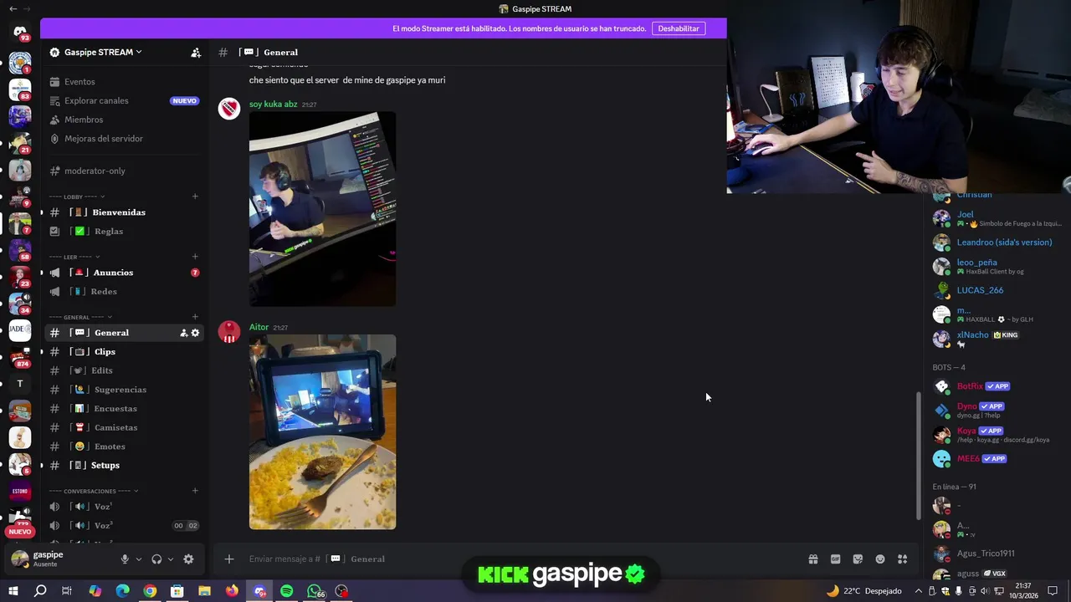
Task: Show hidden system tray icons
Action: coord(919,591)
